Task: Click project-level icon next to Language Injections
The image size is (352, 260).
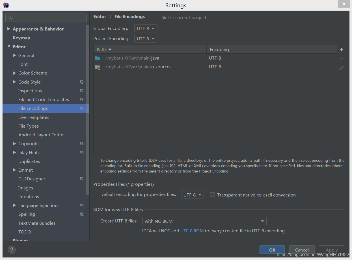Action: [x=82, y=205]
